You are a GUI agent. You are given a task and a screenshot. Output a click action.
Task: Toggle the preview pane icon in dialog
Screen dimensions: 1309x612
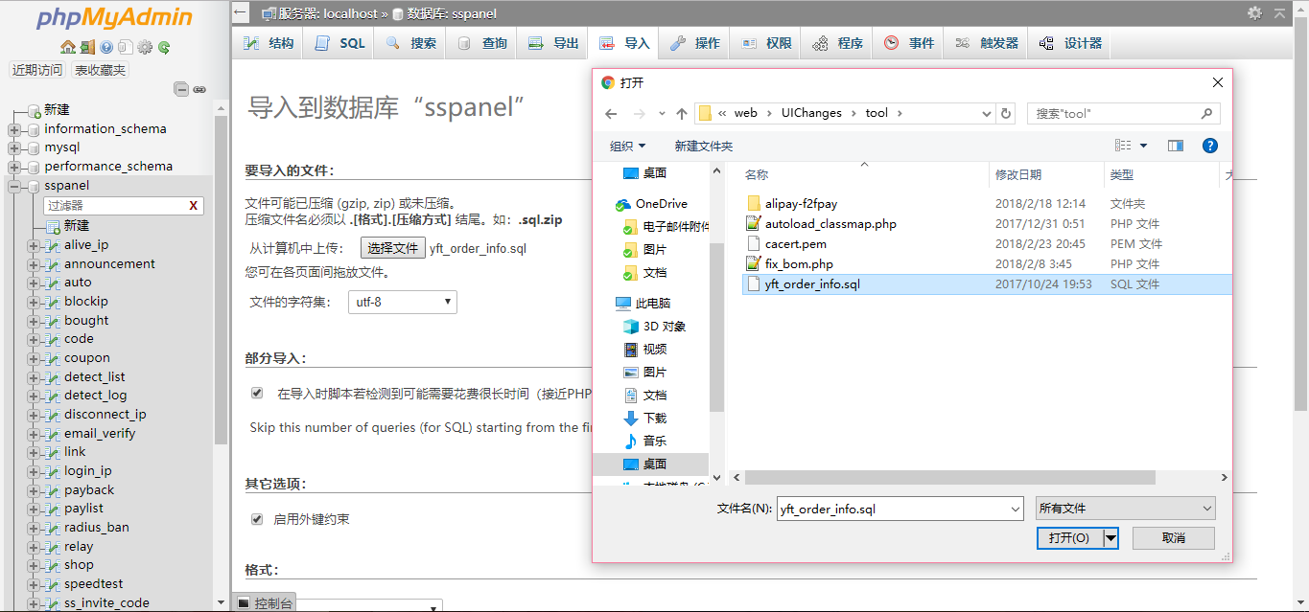(1176, 146)
